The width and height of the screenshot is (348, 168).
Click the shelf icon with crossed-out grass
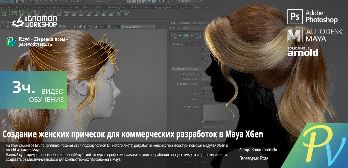(81, 13)
